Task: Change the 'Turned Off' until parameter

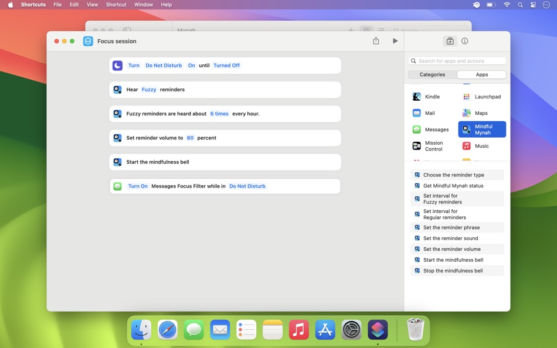Action: click(x=227, y=66)
